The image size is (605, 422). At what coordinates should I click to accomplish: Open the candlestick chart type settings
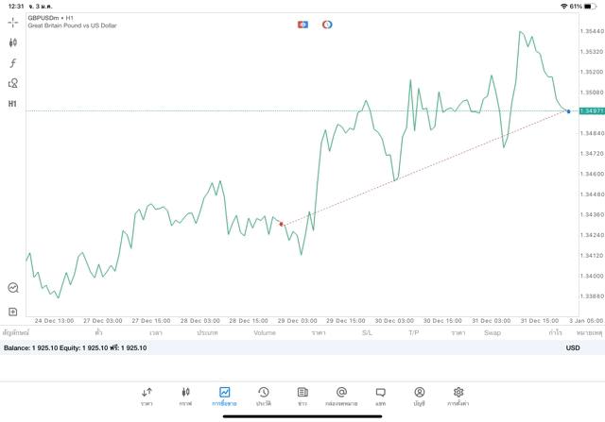pos(13,42)
